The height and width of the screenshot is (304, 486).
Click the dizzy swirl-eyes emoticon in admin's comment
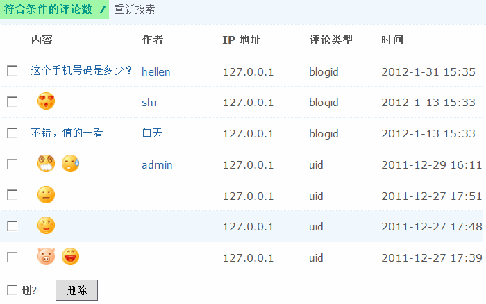(46, 163)
